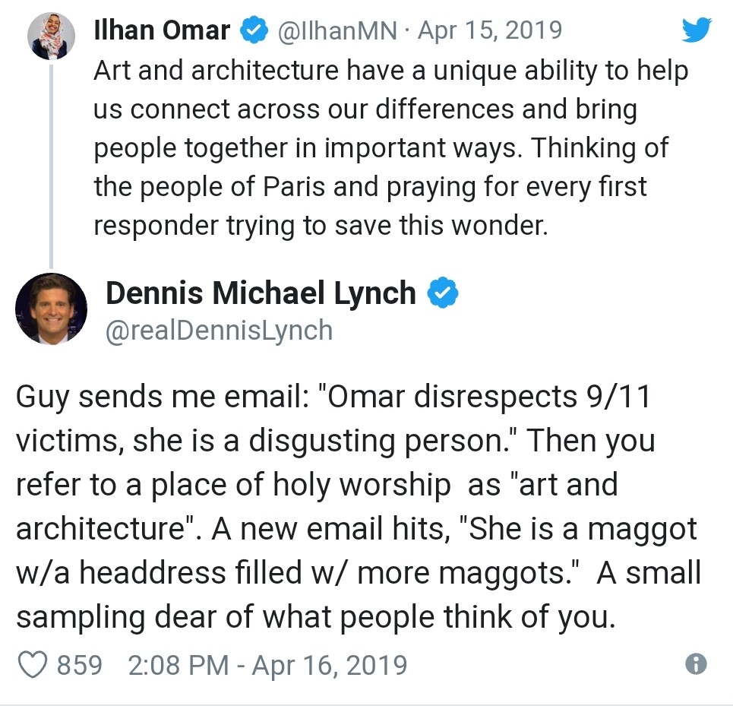Screen dimensions: 733x706
Task: Click Dennis Michael Lynch's verified badge
Action: point(443,293)
